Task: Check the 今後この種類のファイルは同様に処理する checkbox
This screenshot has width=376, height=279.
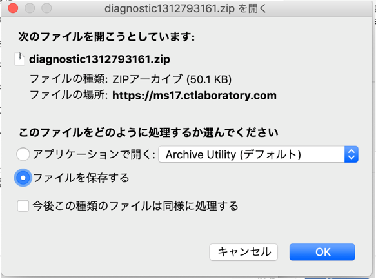Action: click(x=23, y=206)
